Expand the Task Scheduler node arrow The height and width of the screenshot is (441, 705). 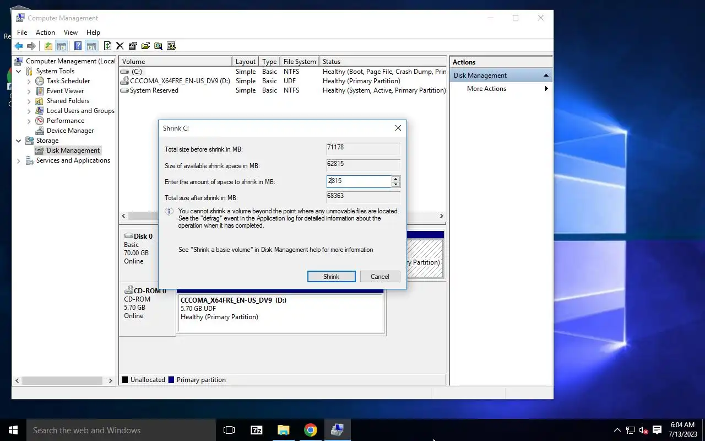pos(29,81)
